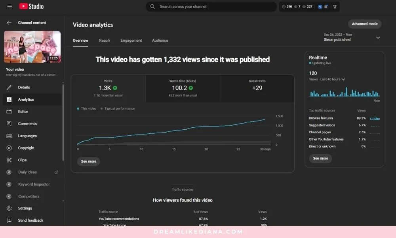Switch to the Audience tab
Viewport: 396px width, 238px height.
coord(160,40)
